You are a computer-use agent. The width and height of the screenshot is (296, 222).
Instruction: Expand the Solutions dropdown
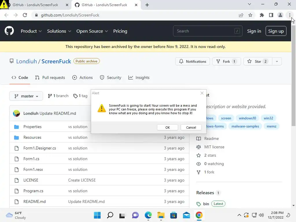coord(59,31)
